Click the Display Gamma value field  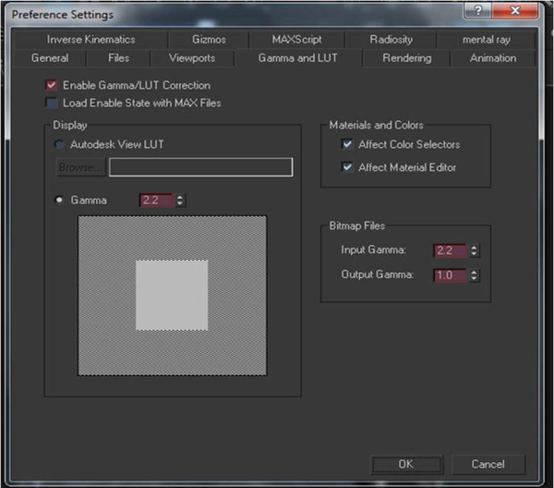(157, 201)
